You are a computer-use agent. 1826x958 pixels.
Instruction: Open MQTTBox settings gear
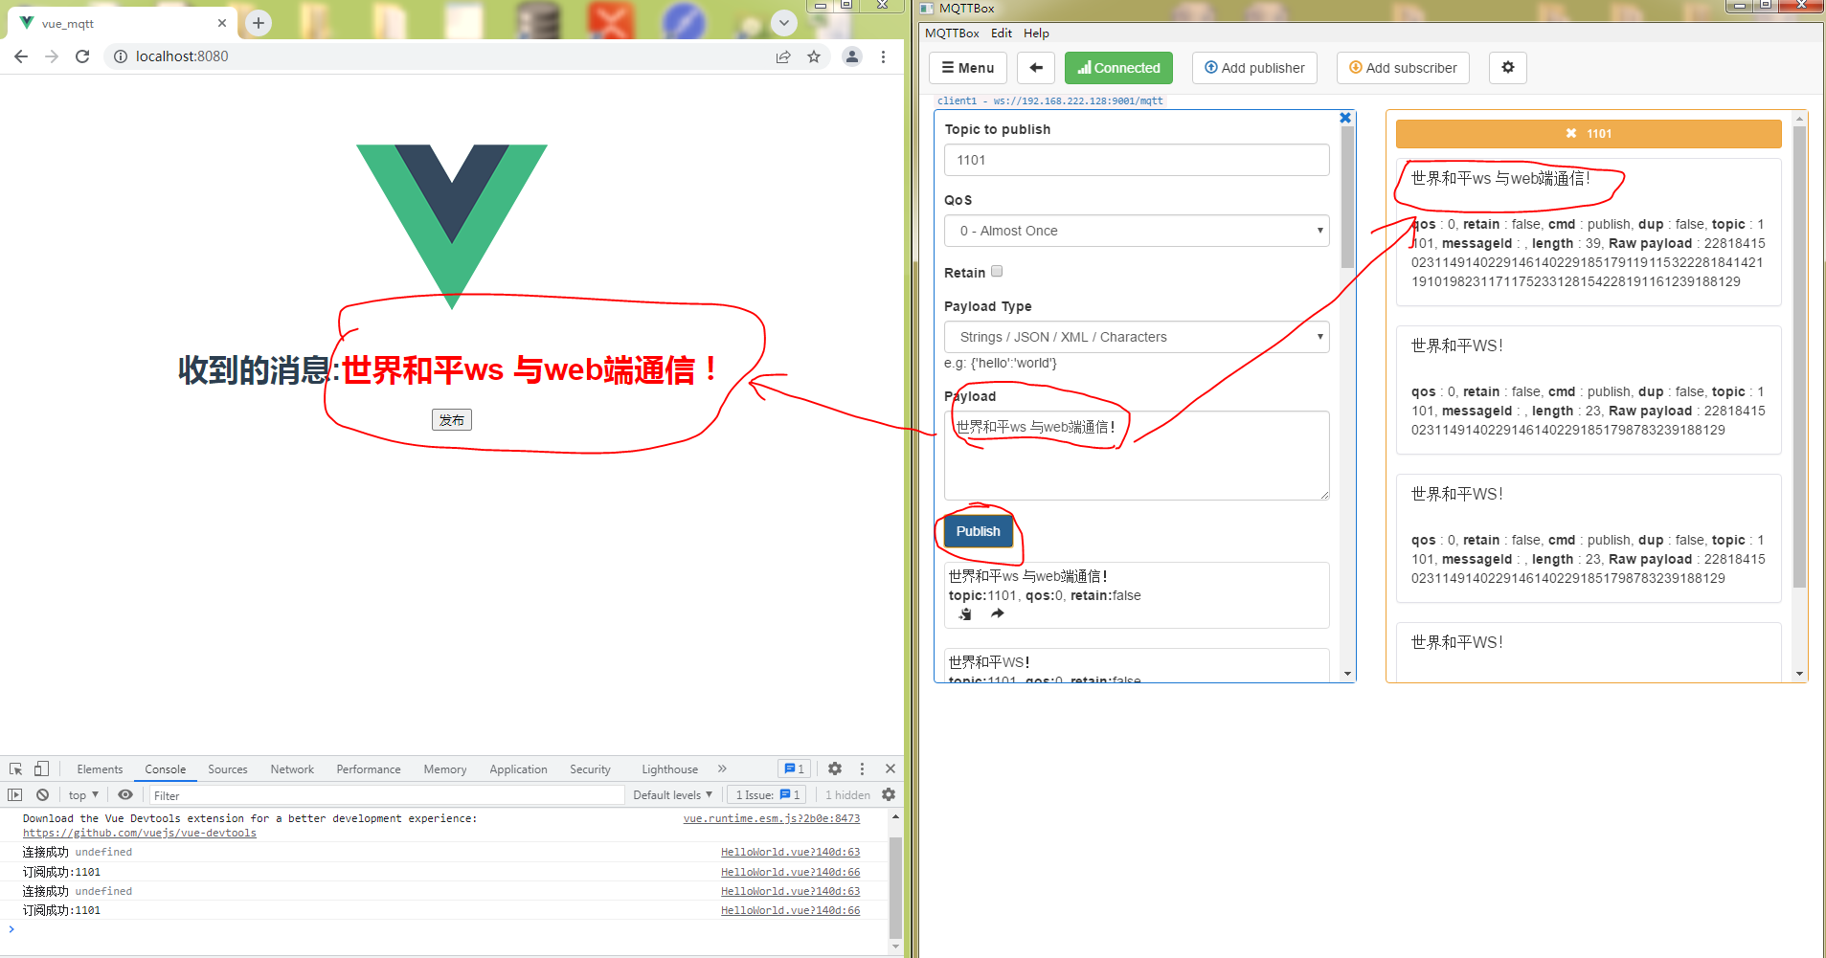click(x=1507, y=68)
